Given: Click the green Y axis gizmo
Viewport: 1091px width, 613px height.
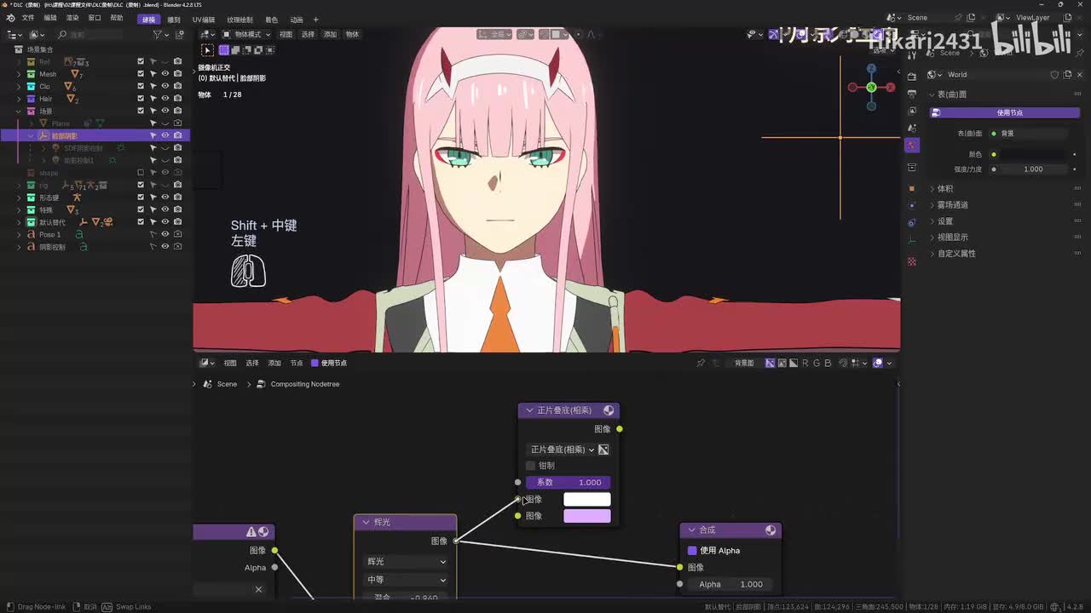Looking at the screenshot, I should pyautogui.click(x=871, y=87).
